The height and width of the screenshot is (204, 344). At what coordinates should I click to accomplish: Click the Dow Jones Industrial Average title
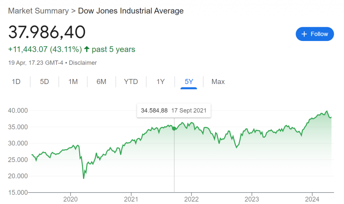[x=131, y=11]
